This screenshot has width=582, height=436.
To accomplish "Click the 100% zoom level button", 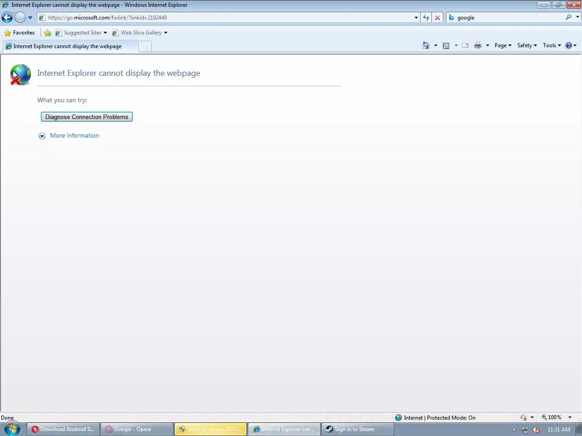I will click(551, 417).
